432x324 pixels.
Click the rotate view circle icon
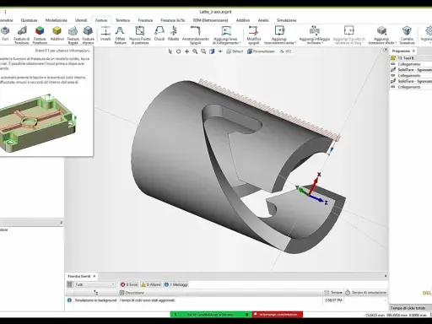[x=178, y=51]
